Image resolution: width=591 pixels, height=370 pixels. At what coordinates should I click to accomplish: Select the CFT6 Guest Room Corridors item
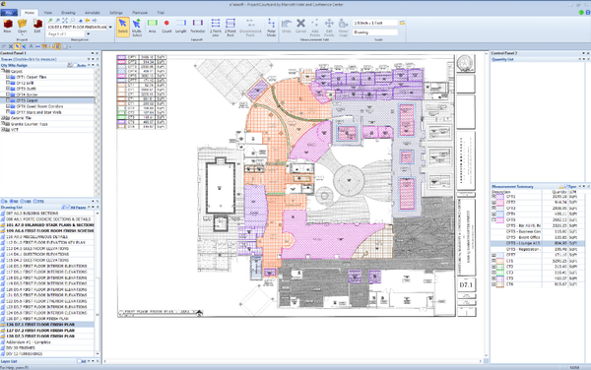(39, 106)
